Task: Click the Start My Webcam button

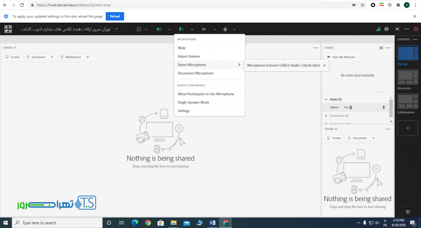Action: (342, 56)
